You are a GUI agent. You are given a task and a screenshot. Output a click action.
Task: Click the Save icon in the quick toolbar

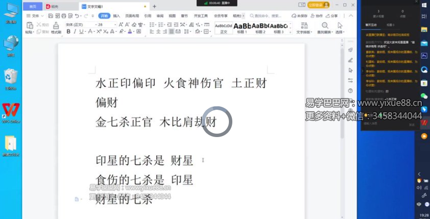[50, 16]
